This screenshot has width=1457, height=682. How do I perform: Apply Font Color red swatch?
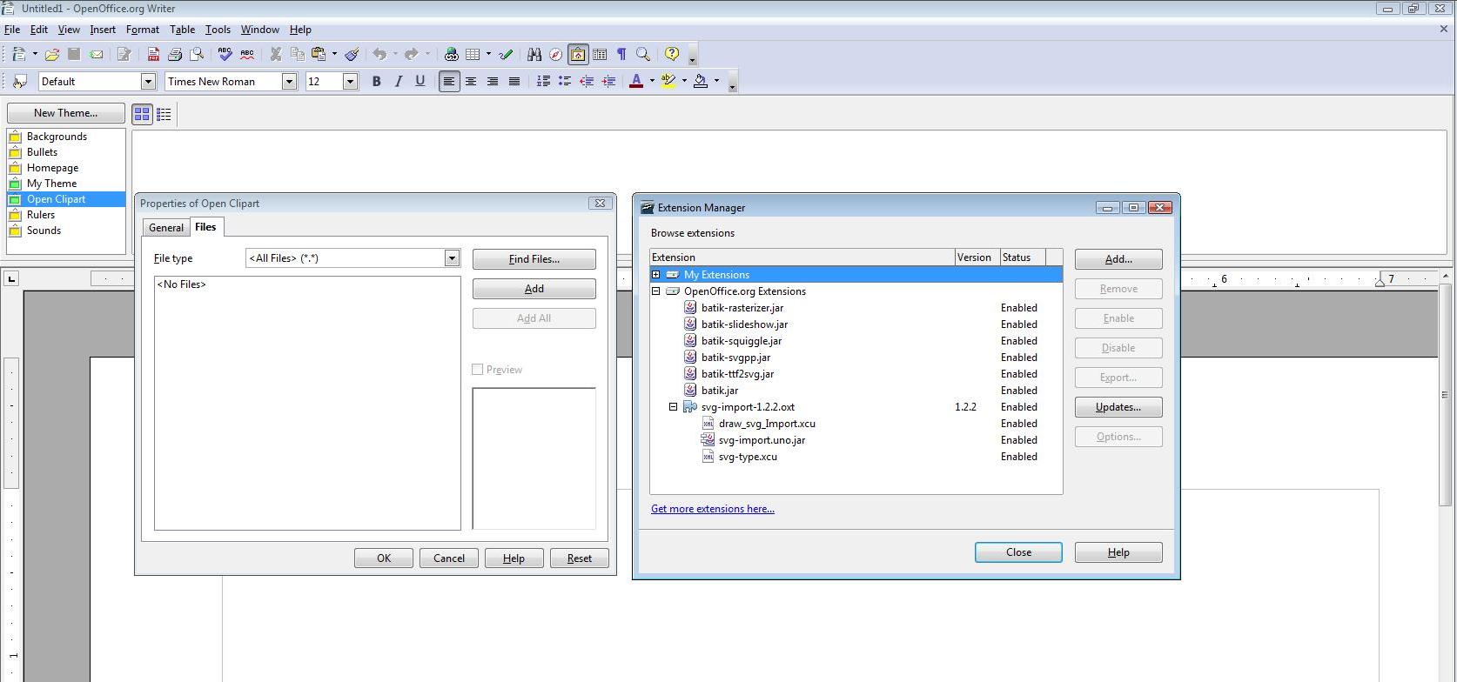tap(636, 81)
